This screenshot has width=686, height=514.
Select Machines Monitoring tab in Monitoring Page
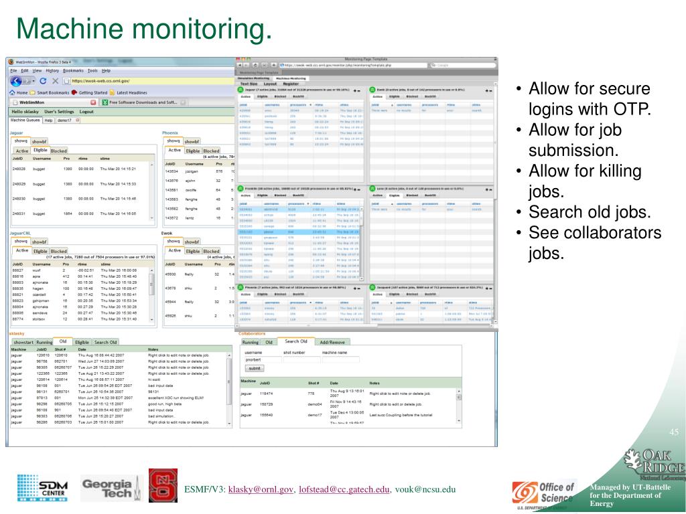coord(291,78)
